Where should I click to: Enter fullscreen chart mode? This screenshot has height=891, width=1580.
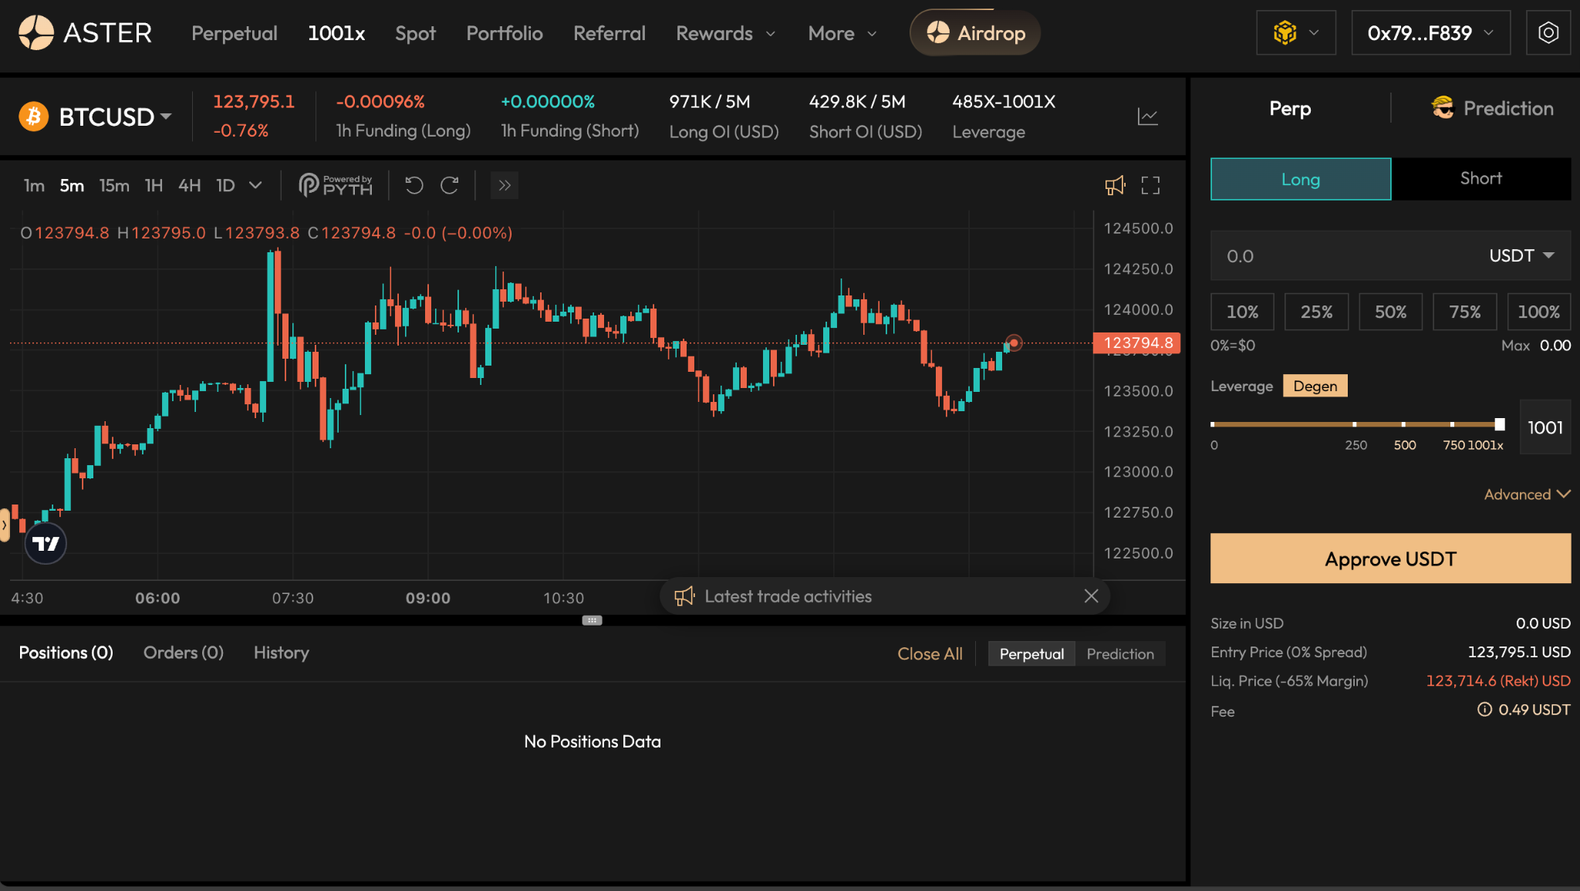1150,185
